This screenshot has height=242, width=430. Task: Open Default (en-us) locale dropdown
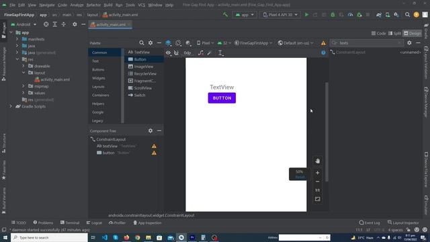[296, 43]
